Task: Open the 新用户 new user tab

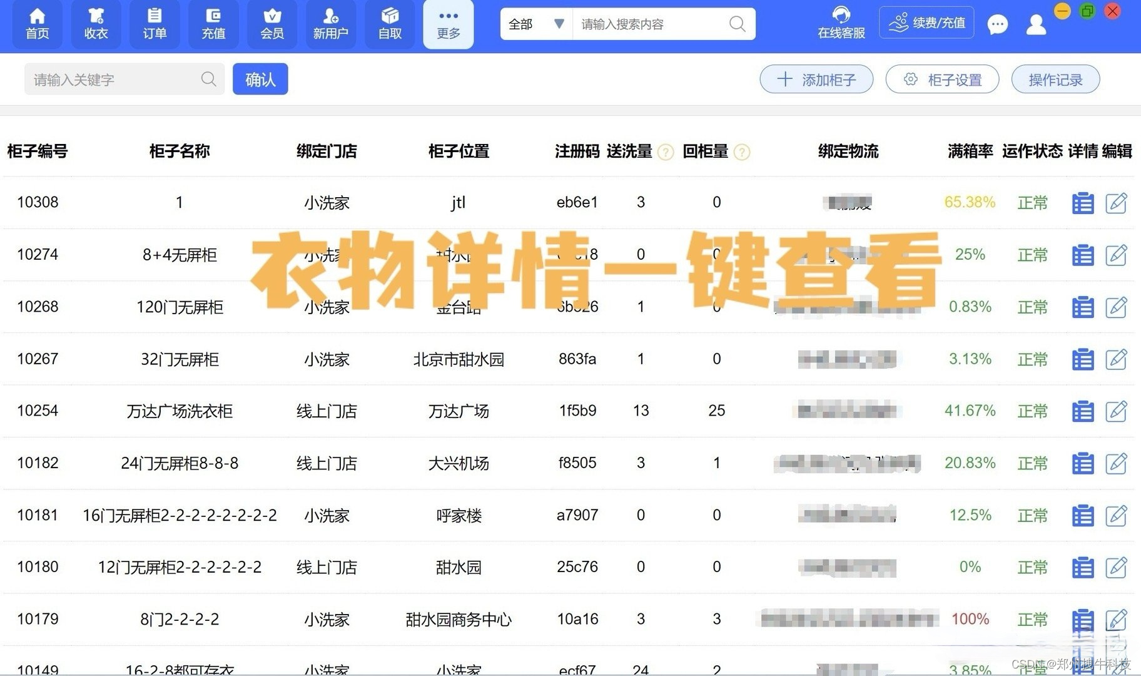Action: point(331,24)
